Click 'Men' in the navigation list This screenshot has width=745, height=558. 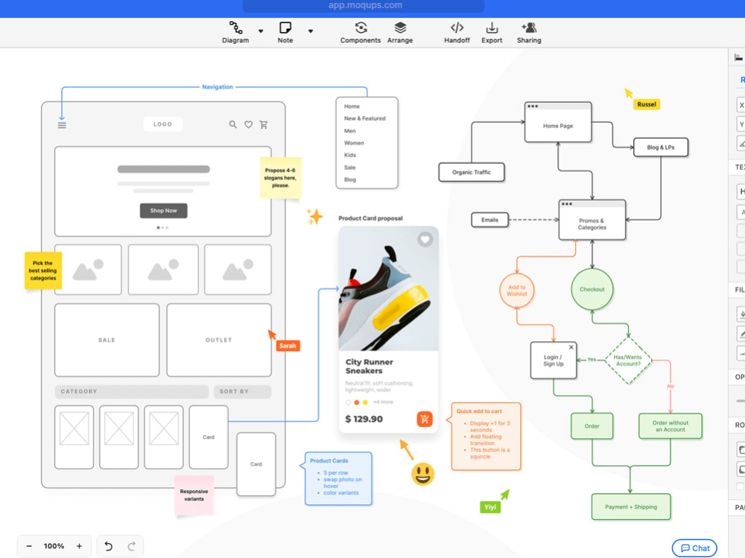click(x=350, y=130)
